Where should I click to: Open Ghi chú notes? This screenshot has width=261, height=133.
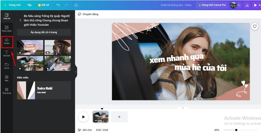pos(85,130)
